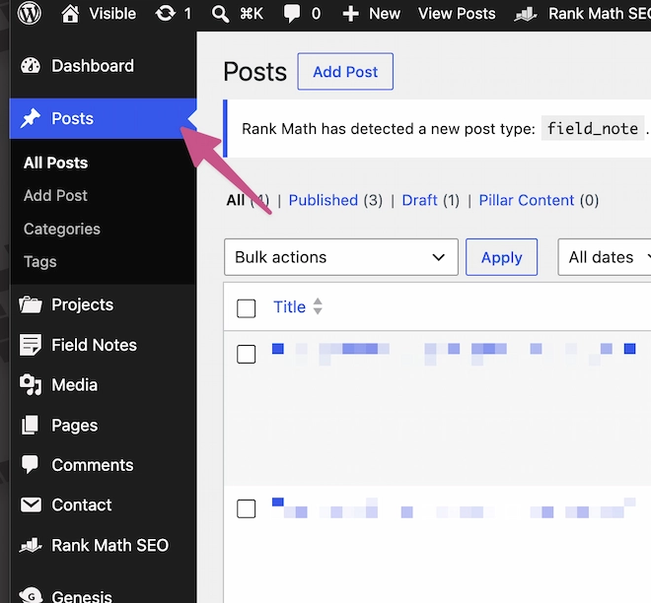Open the Bulk actions dropdown

coord(341,257)
